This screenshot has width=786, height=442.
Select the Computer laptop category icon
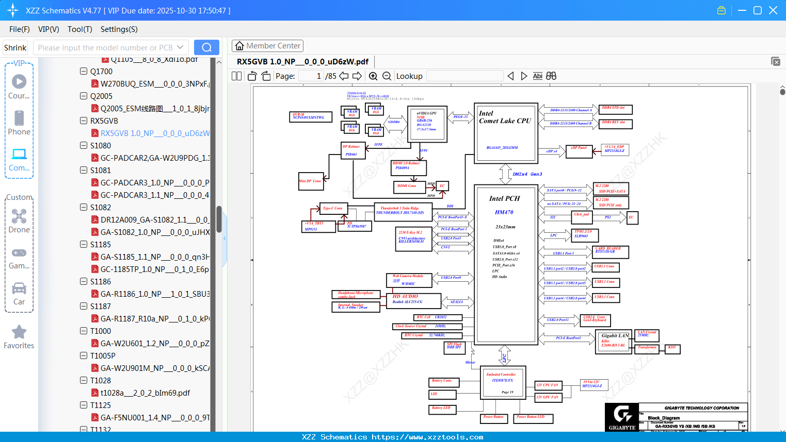pos(19,154)
